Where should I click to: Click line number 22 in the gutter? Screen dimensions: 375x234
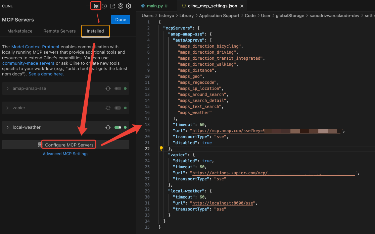[x=147, y=149]
